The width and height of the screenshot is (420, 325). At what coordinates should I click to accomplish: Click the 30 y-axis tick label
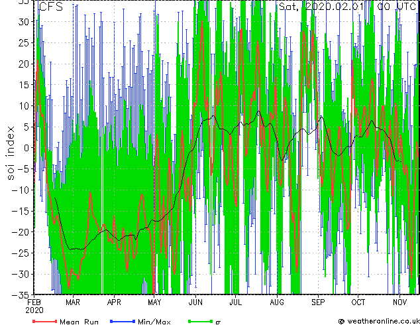[24, 22]
